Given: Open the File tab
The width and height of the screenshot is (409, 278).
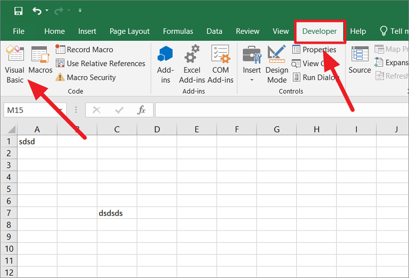Looking at the screenshot, I should click(x=19, y=32).
